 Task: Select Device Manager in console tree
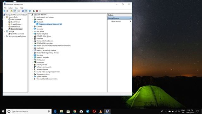pos(17,29)
